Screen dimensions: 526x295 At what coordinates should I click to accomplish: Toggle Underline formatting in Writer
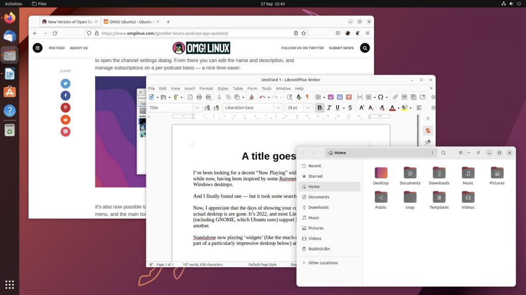pyautogui.click(x=337, y=108)
